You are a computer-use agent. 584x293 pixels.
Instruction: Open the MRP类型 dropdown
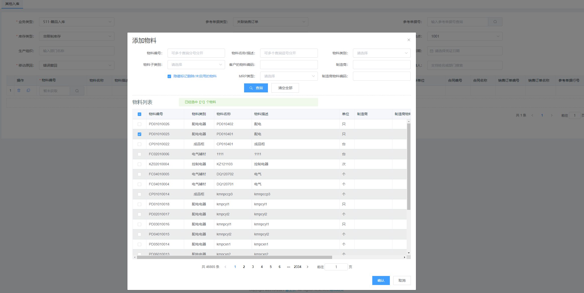288,76
